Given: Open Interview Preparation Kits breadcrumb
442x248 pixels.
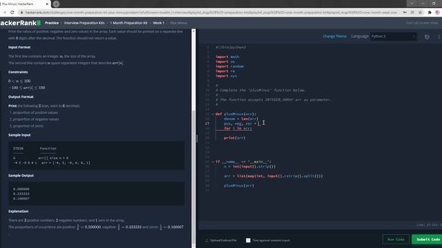Looking at the screenshot, I should click(x=84, y=23).
